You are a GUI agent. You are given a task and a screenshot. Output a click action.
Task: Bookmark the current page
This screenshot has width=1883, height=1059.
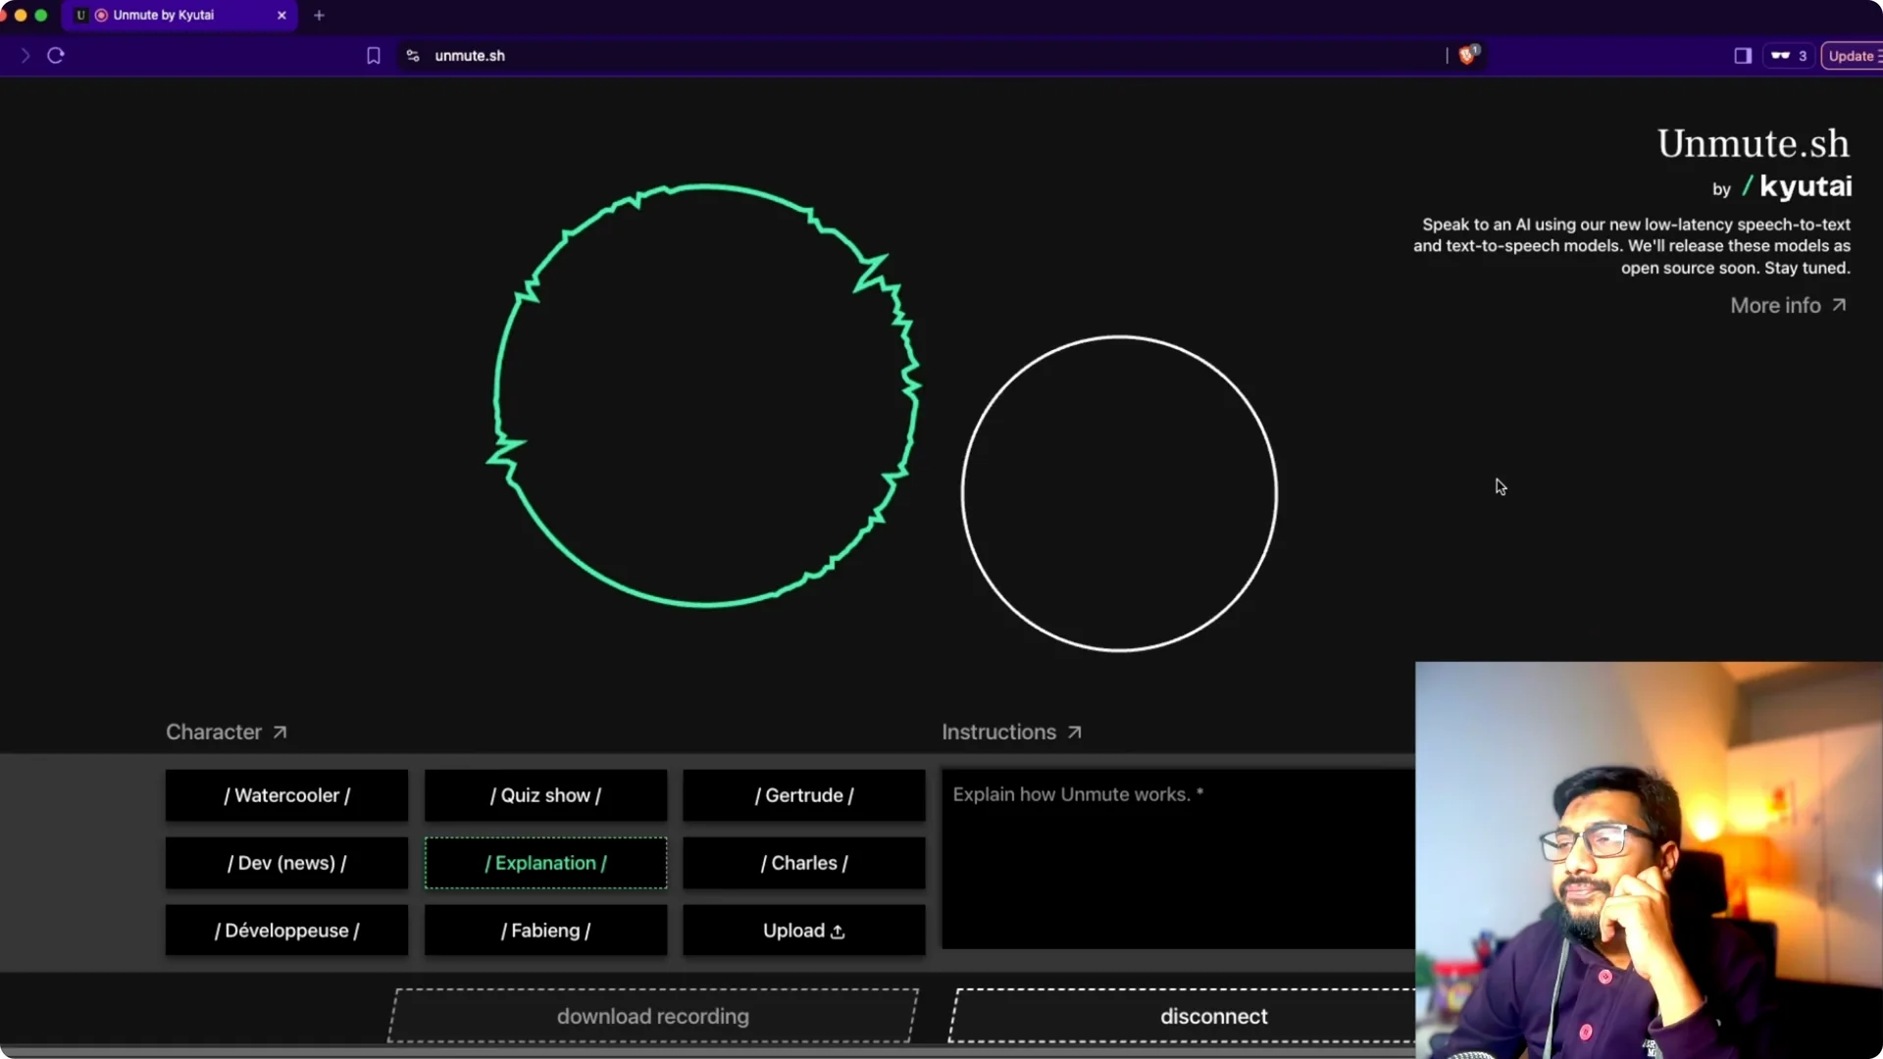[x=373, y=56]
